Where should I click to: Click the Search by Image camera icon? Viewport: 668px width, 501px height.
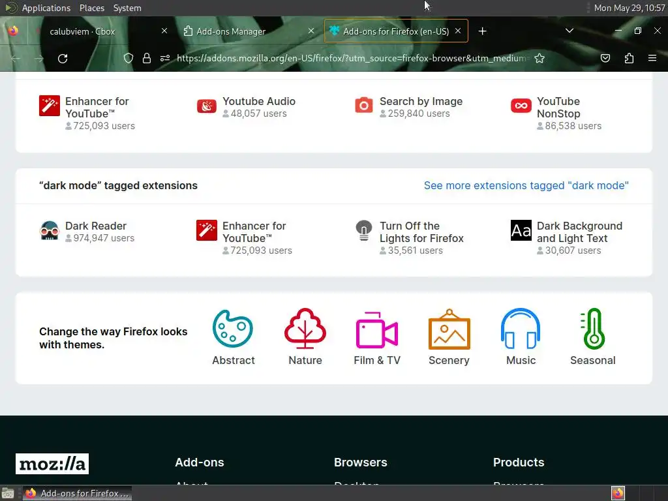[364, 105]
